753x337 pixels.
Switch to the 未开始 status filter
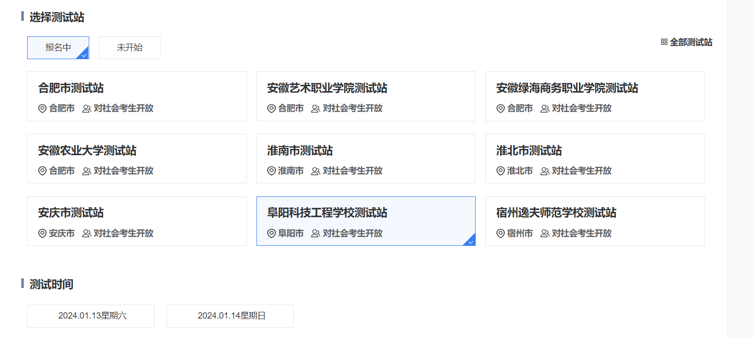[129, 48]
